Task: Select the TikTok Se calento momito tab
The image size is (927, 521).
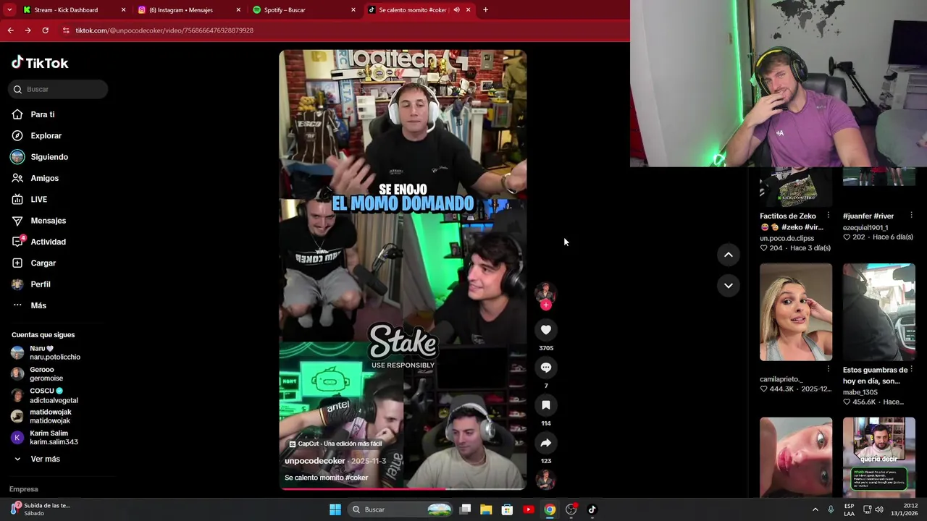Action: click(413, 10)
